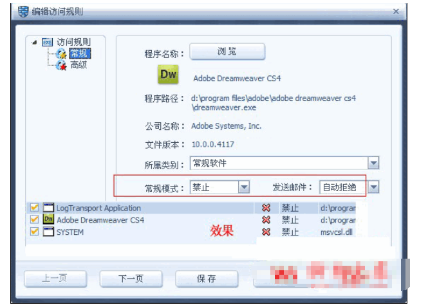Select 高级 in the rules tree
The height and width of the screenshot is (305, 428).
[79, 65]
